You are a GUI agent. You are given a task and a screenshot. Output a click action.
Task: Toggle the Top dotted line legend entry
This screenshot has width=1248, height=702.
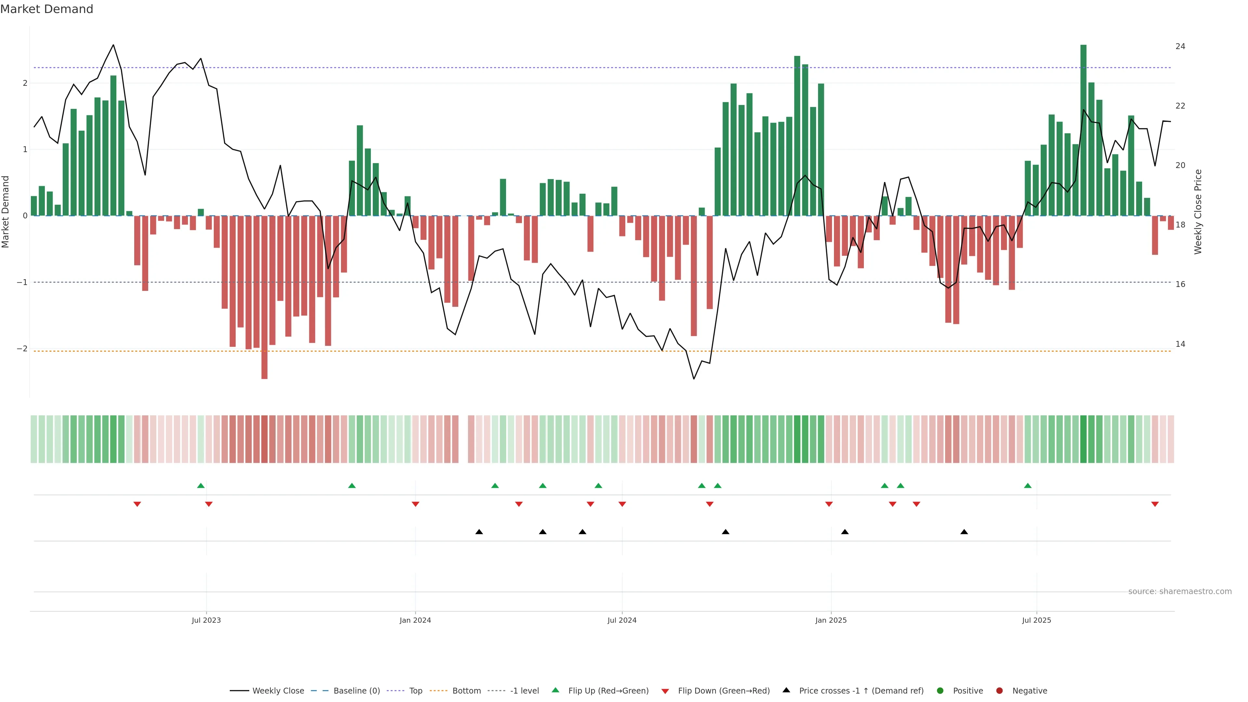[415, 690]
